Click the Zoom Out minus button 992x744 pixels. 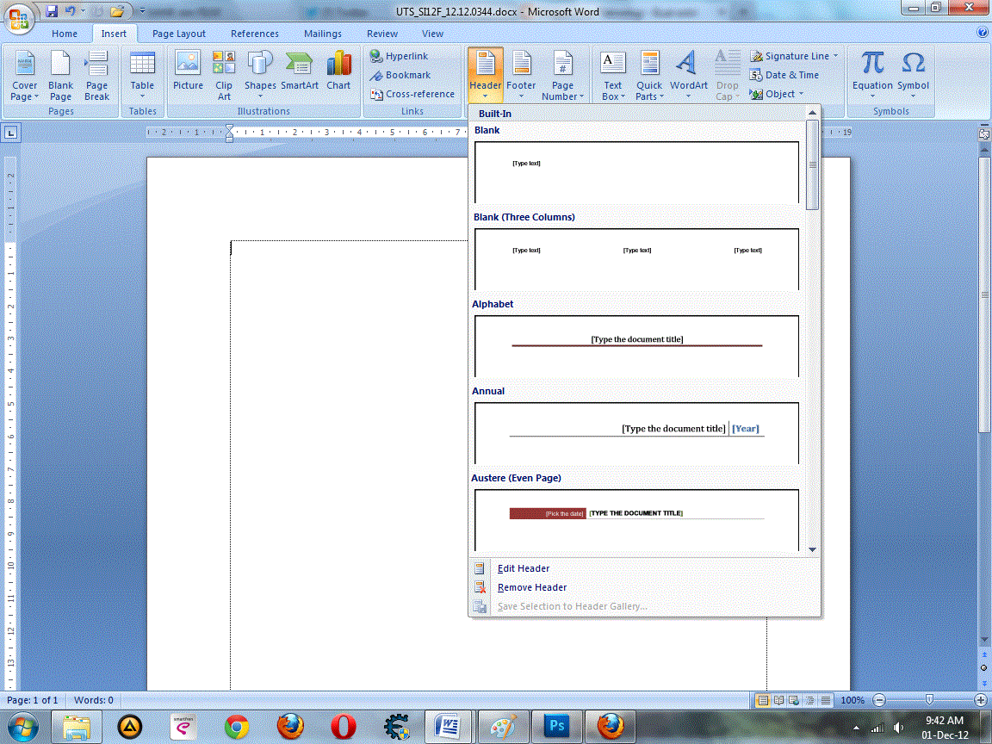[878, 700]
